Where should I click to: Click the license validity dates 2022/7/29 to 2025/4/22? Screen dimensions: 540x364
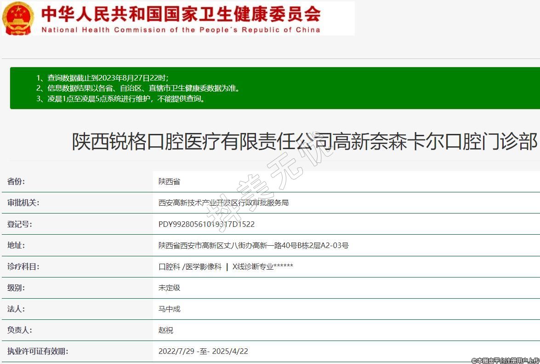(203, 351)
